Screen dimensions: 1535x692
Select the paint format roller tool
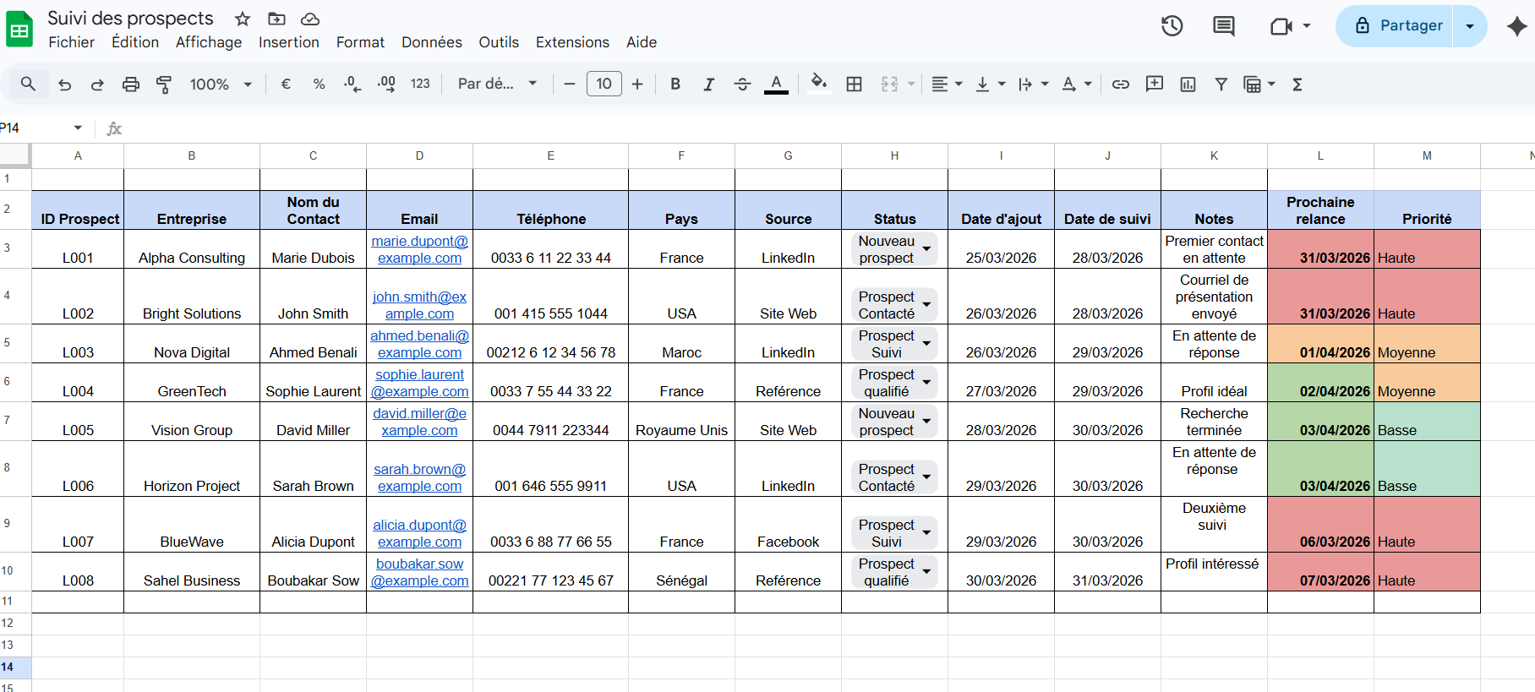[164, 84]
